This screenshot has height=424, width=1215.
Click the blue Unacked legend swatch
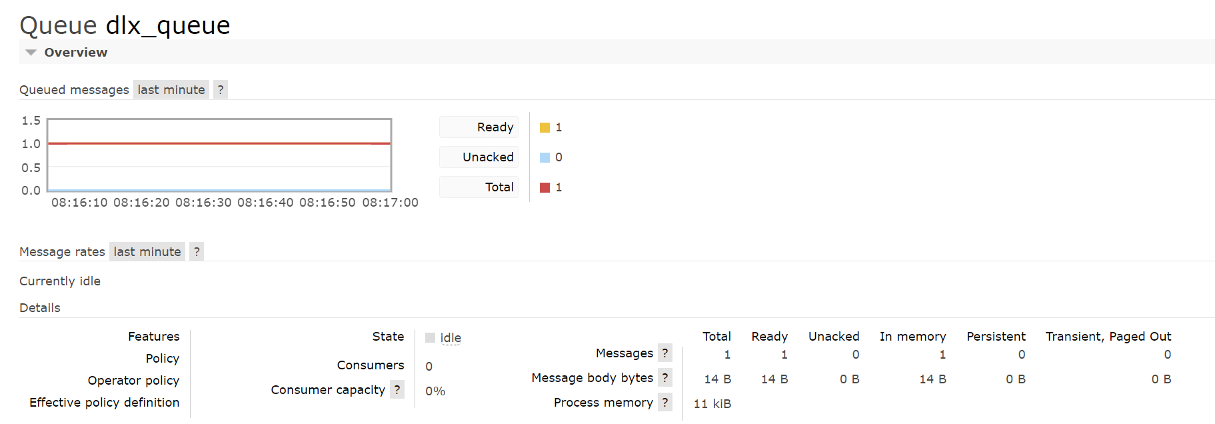tap(545, 157)
